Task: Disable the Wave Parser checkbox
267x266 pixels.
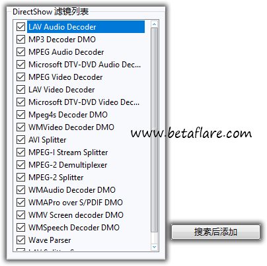Action: click(x=20, y=240)
